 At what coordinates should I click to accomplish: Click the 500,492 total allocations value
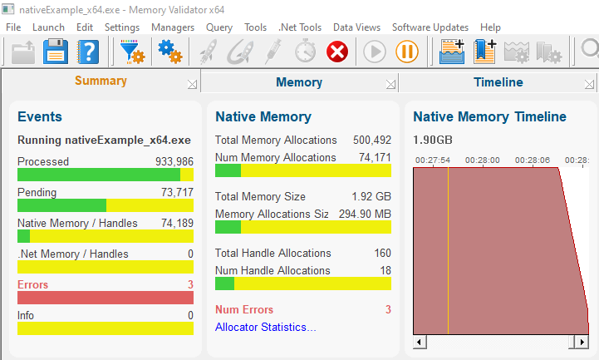pos(372,140)
